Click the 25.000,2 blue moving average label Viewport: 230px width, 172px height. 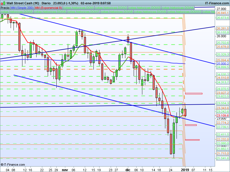pos(223,64)
